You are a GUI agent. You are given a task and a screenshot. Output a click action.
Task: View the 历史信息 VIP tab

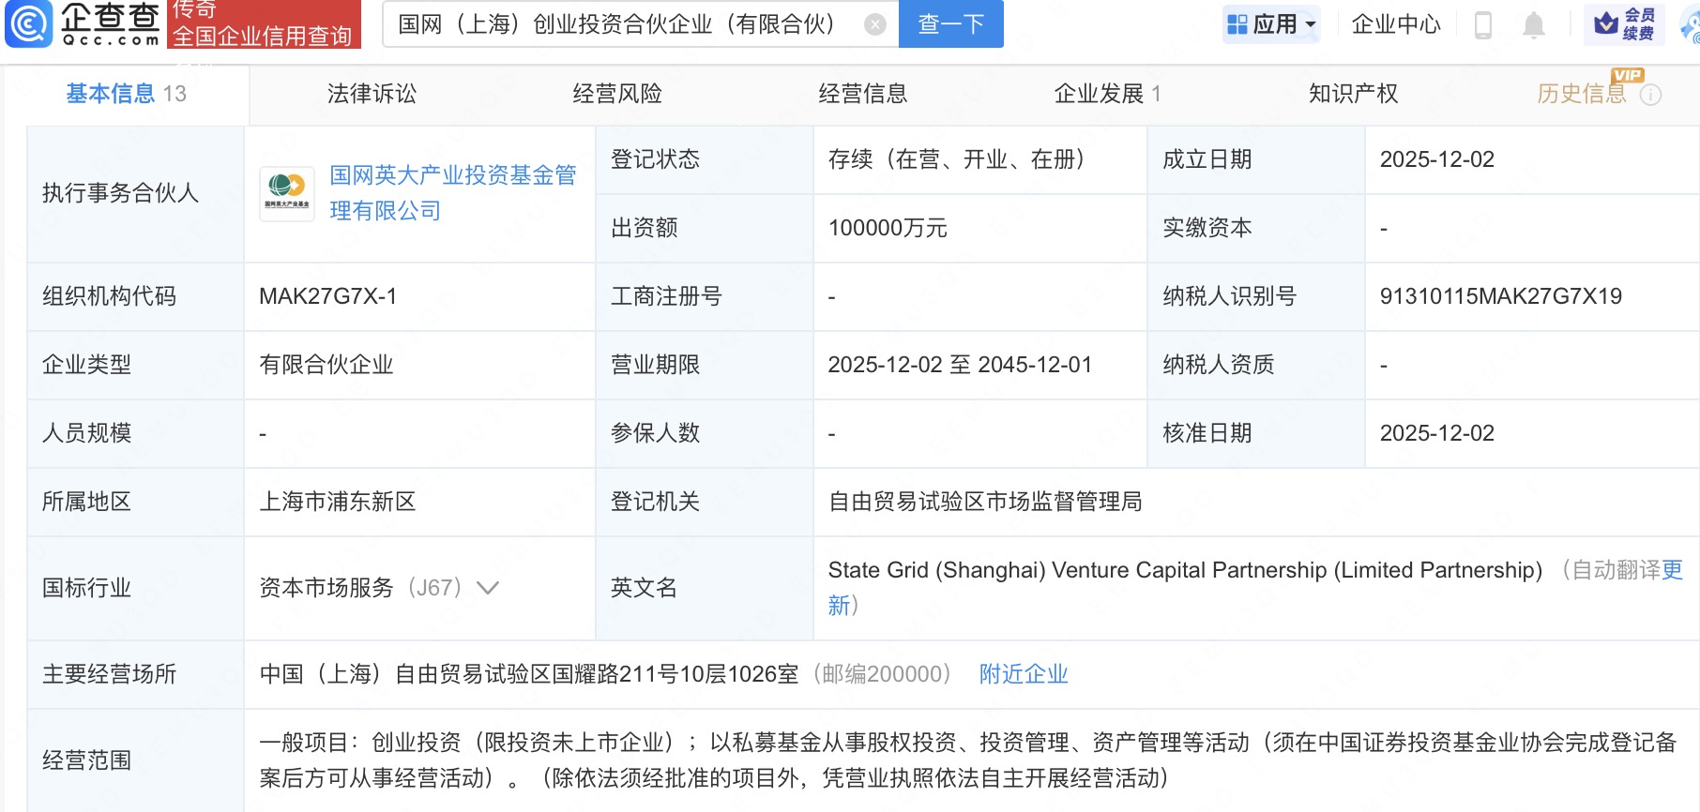click(x=1581, y=94)
